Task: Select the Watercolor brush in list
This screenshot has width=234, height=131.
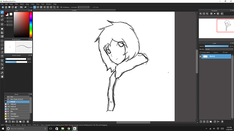Action: [x=15, y=109]
